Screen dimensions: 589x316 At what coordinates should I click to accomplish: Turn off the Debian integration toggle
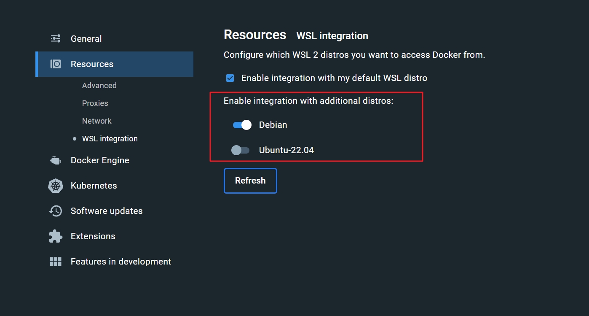[242, 125]
